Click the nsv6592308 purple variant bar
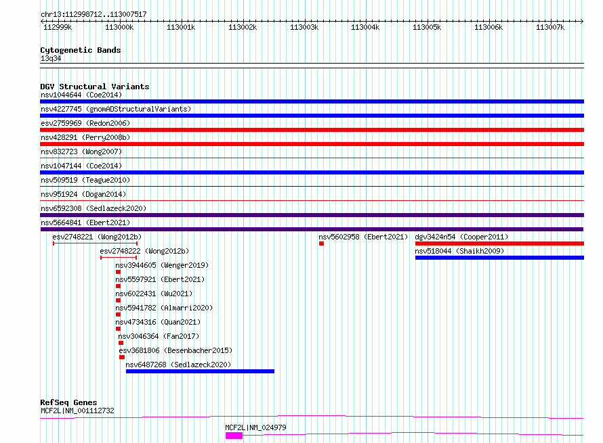Image resolution: width=603 pixels, height=443 pixels. (312, 215)
